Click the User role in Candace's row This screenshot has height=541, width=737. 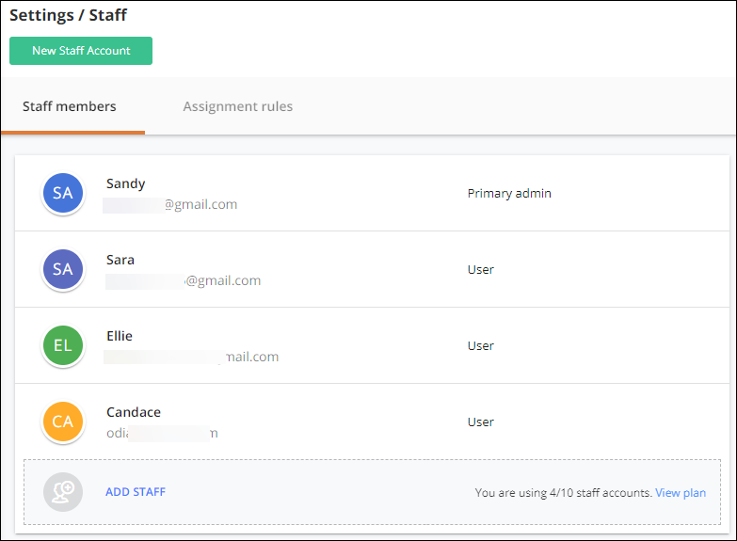click(x=480, y=422)
